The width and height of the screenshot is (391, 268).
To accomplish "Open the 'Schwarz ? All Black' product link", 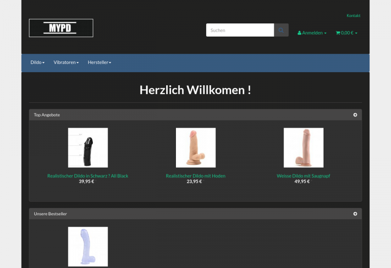I will click(88, 176).
